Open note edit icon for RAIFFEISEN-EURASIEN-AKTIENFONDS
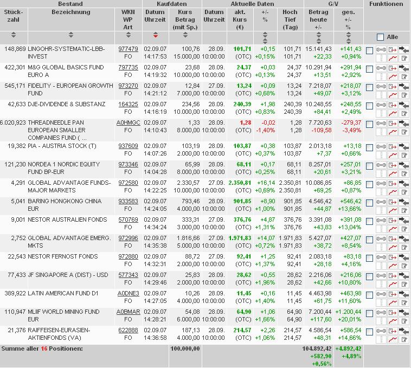The image size is (411, 368). click(x=404, y=339)
